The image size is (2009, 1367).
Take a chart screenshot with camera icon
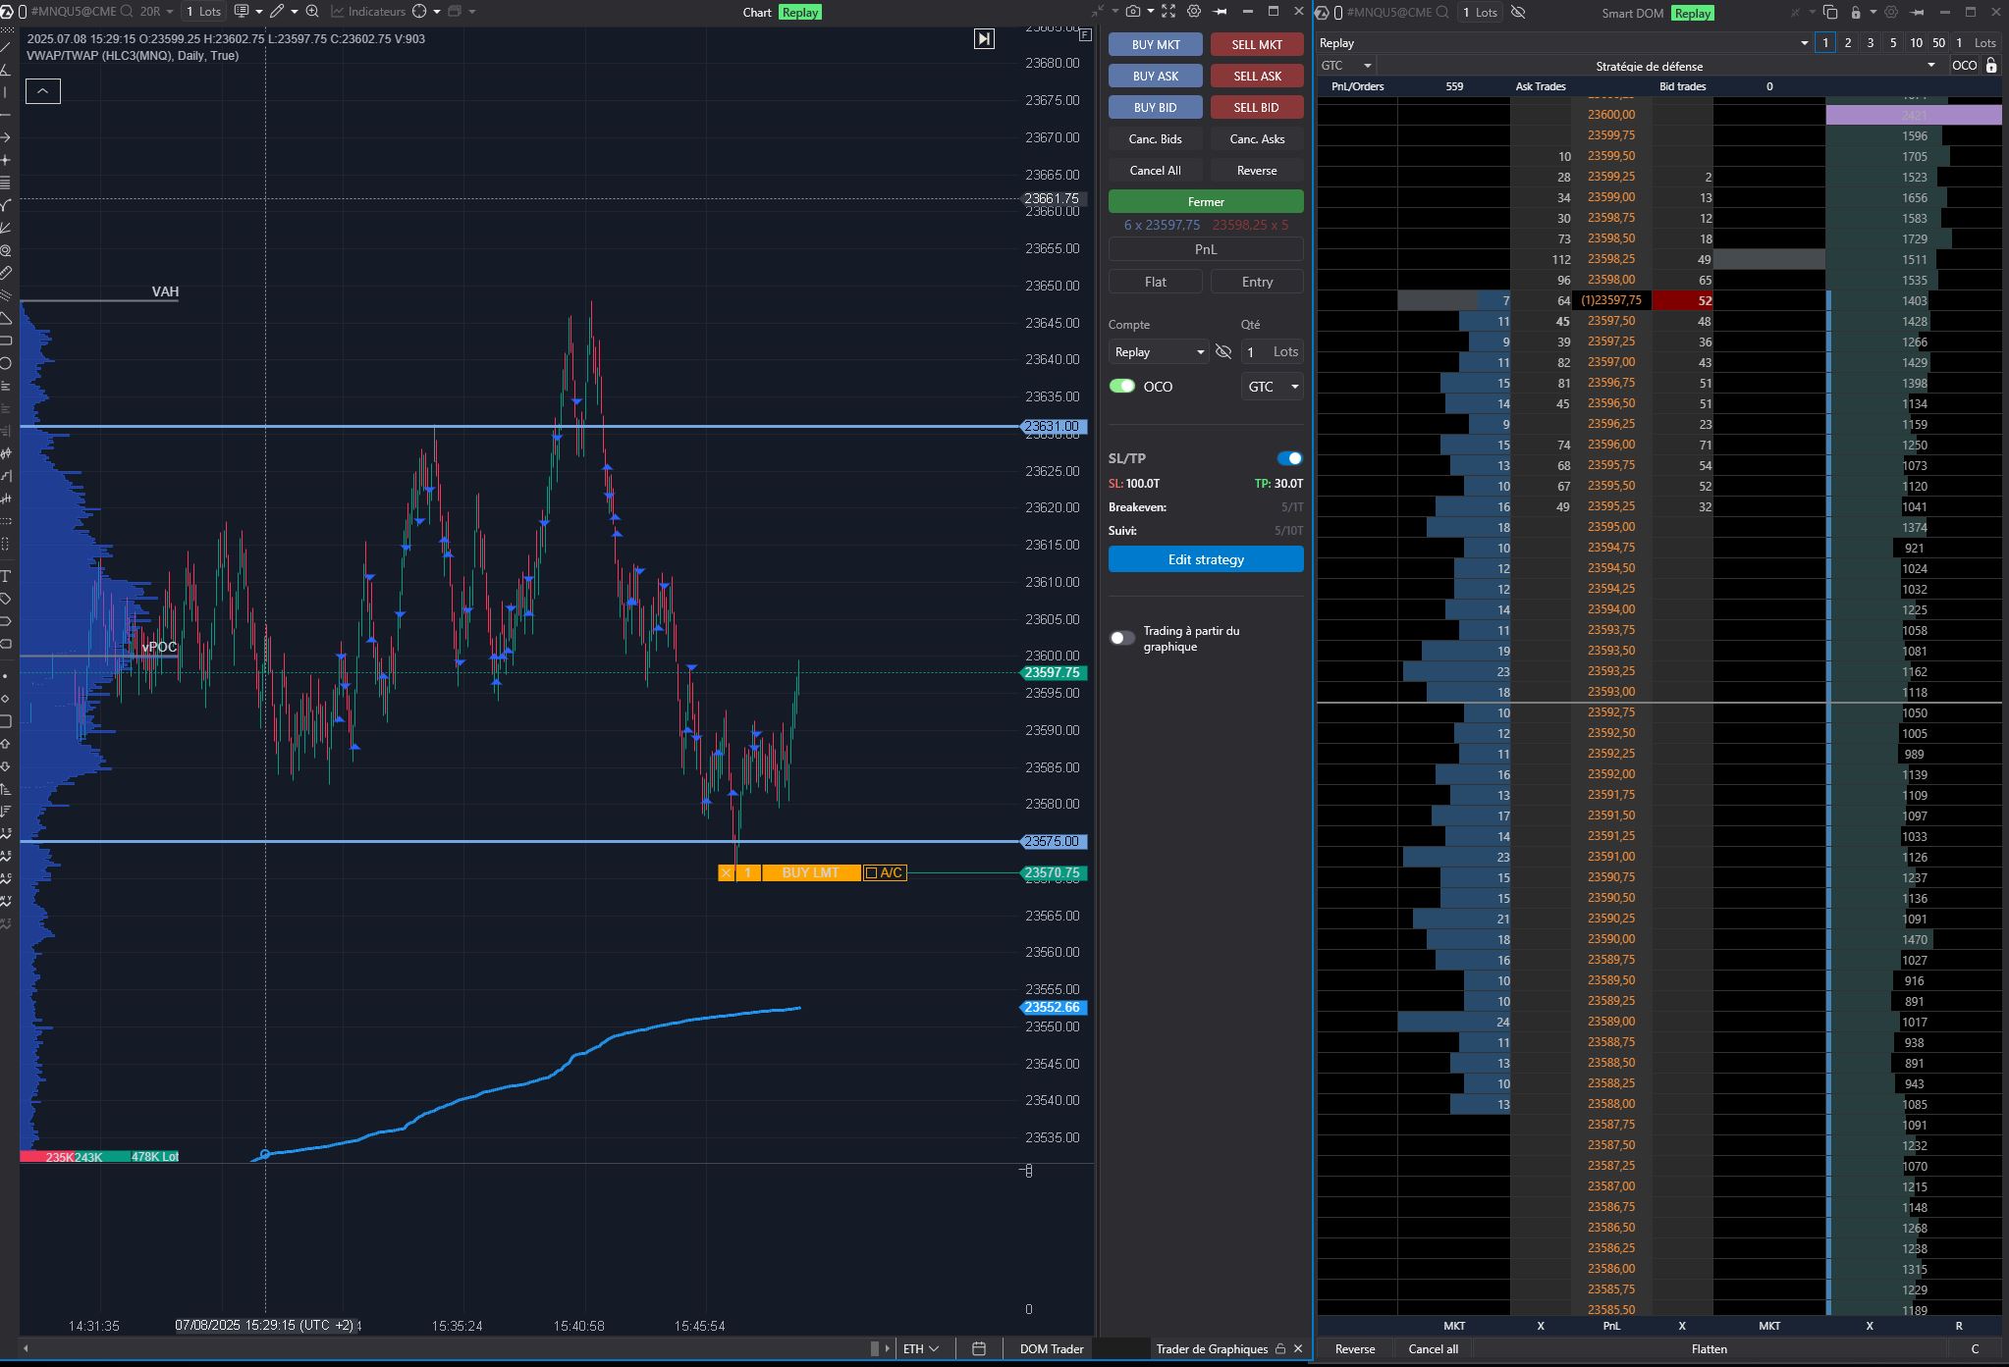click(x=1133, y=12)
